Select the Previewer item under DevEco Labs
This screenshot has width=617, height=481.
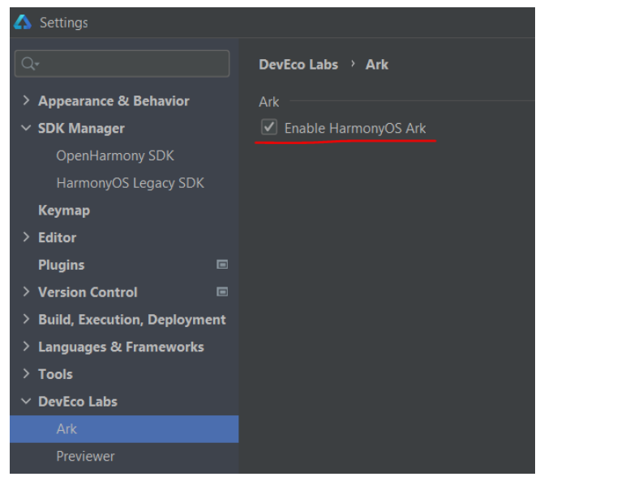[85, 456]
